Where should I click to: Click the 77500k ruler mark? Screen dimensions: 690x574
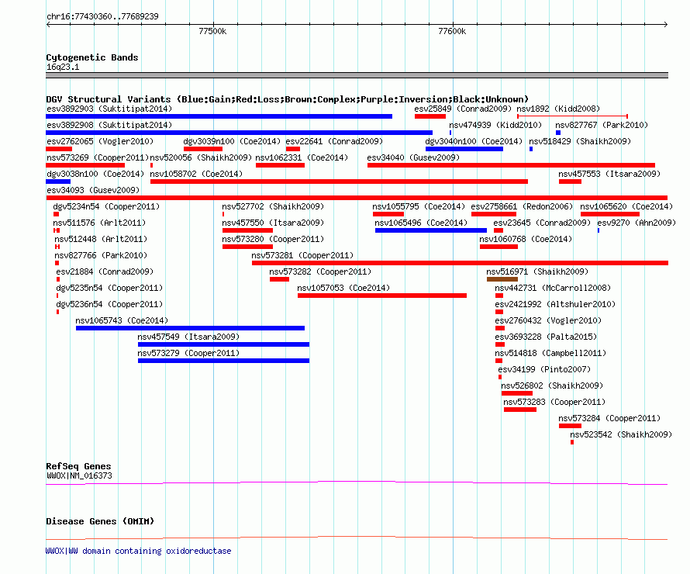[x=212, y=31]
